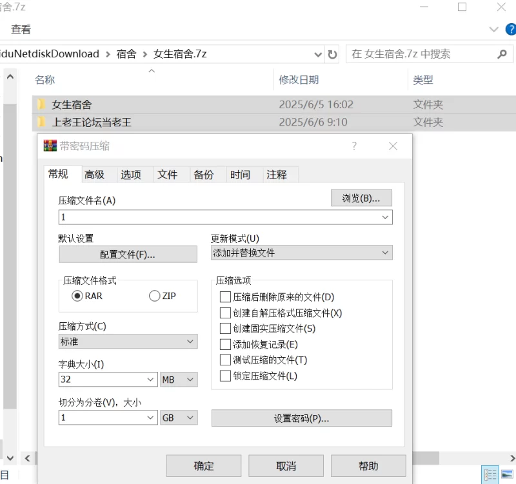516x484 pixels.
Task: Select RAR archive format
Action: 77,296
